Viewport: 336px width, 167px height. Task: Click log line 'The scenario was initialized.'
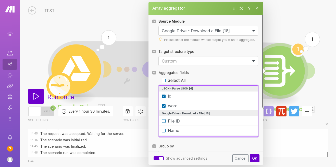click(64, 140)
